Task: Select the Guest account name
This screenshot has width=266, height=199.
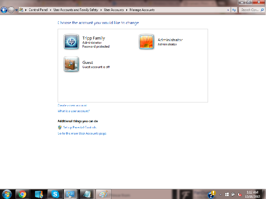Action: pyautogui.click(x=88, y=63)
